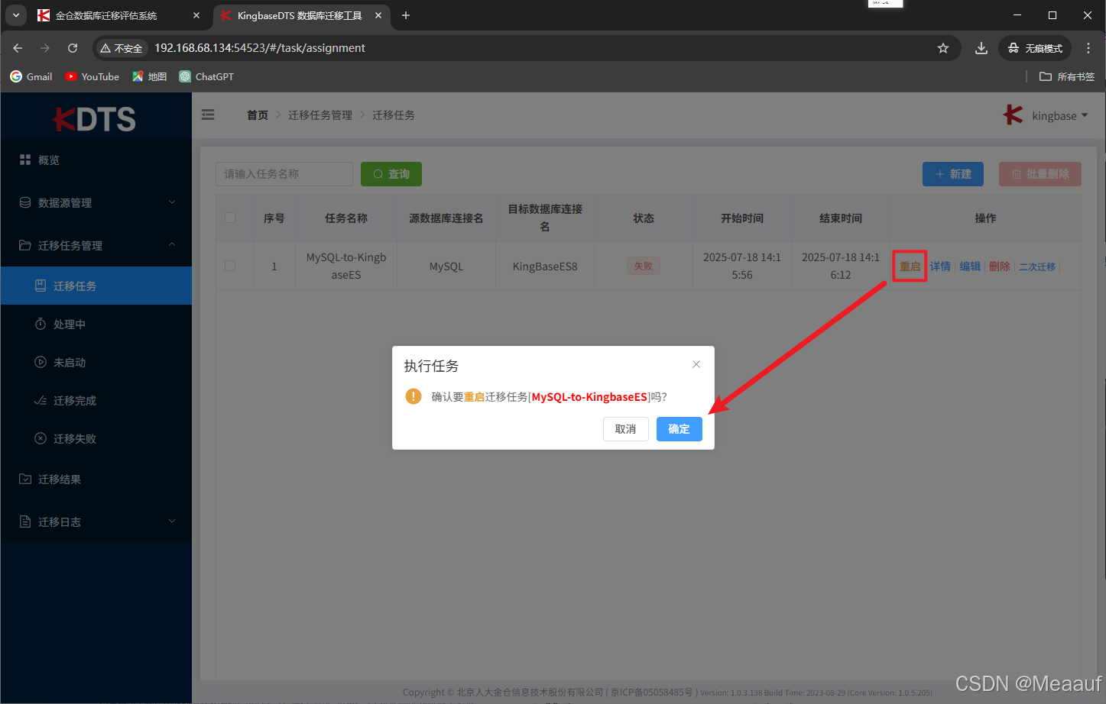This screenshot has width=1106, height=704.
Task: Open a new browser tab
Action: tap(406, 15)
